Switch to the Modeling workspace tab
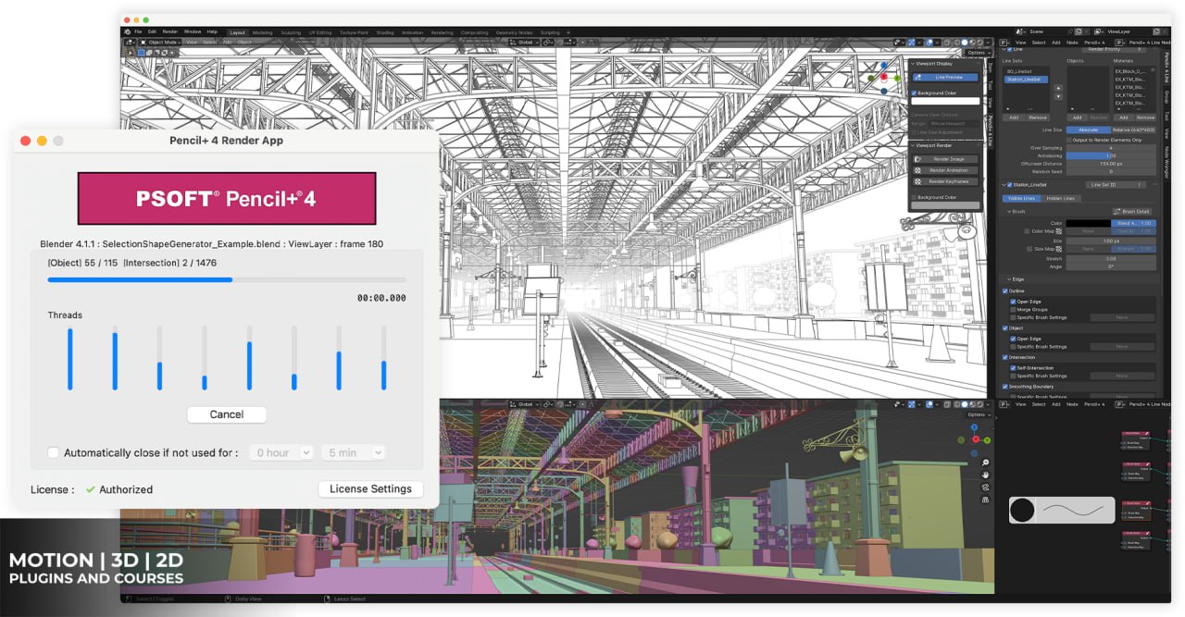Image resolution: width=1185 pixels, height=617 pixels. (263, 32)
